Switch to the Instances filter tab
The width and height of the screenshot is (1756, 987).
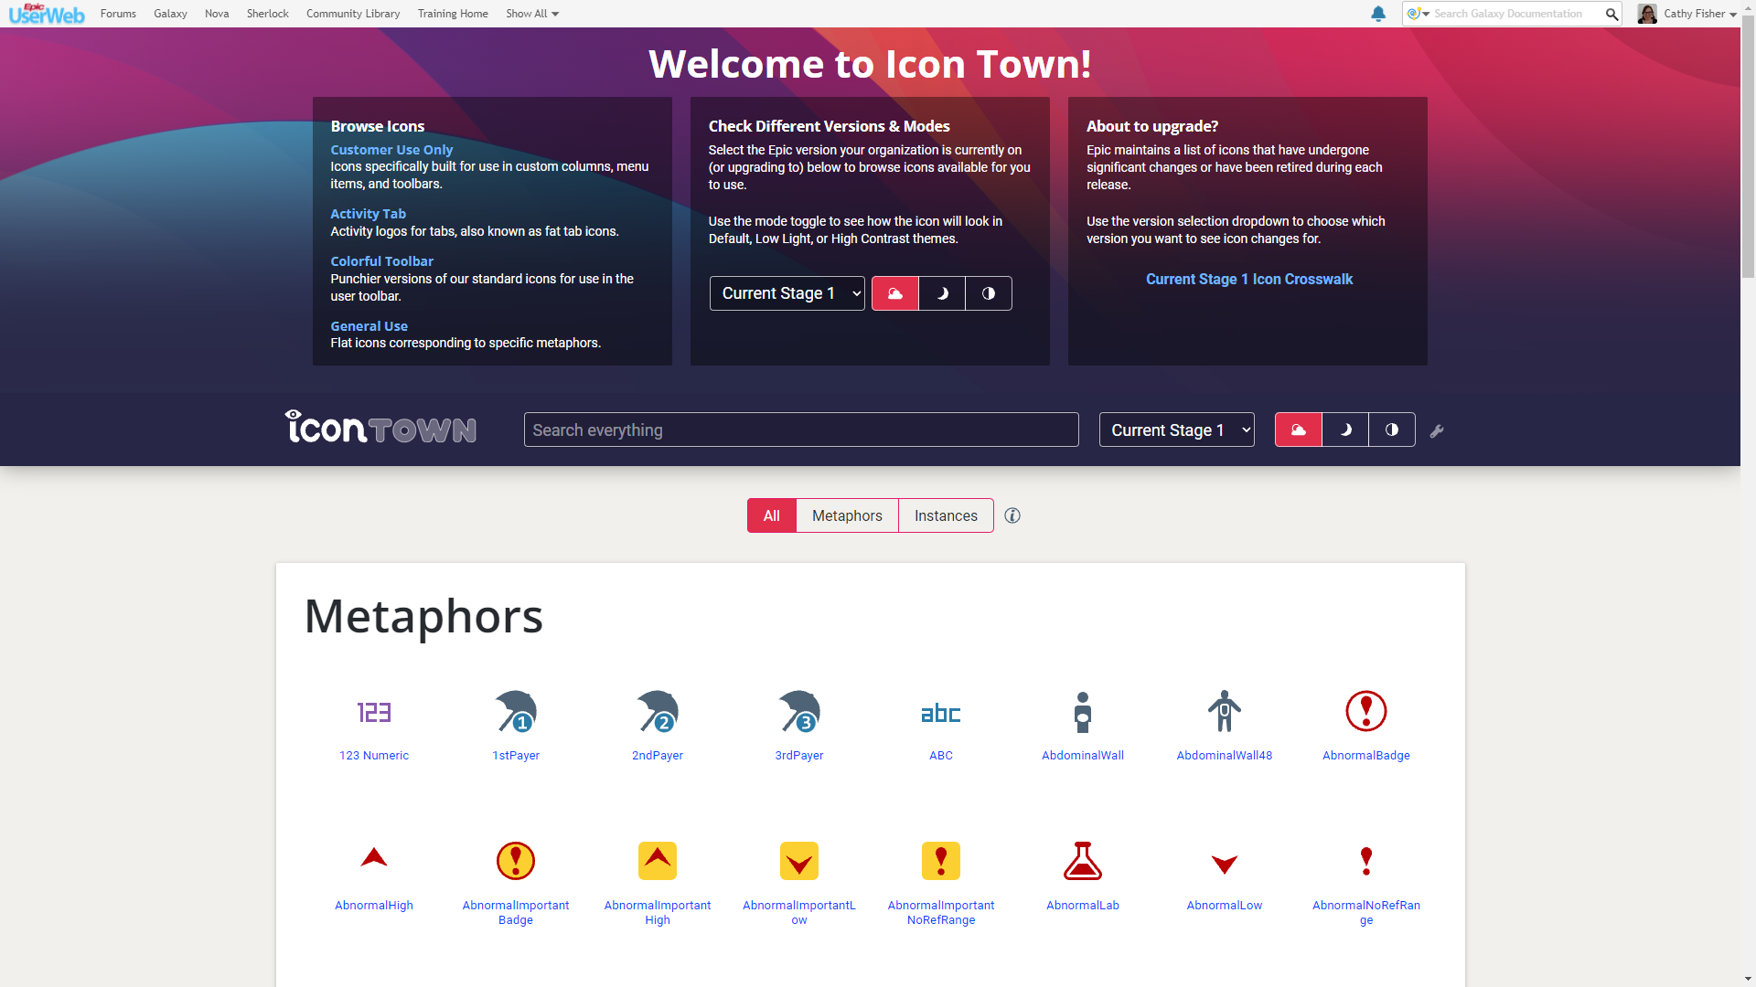pyautogui.click(x=946, y=515)
